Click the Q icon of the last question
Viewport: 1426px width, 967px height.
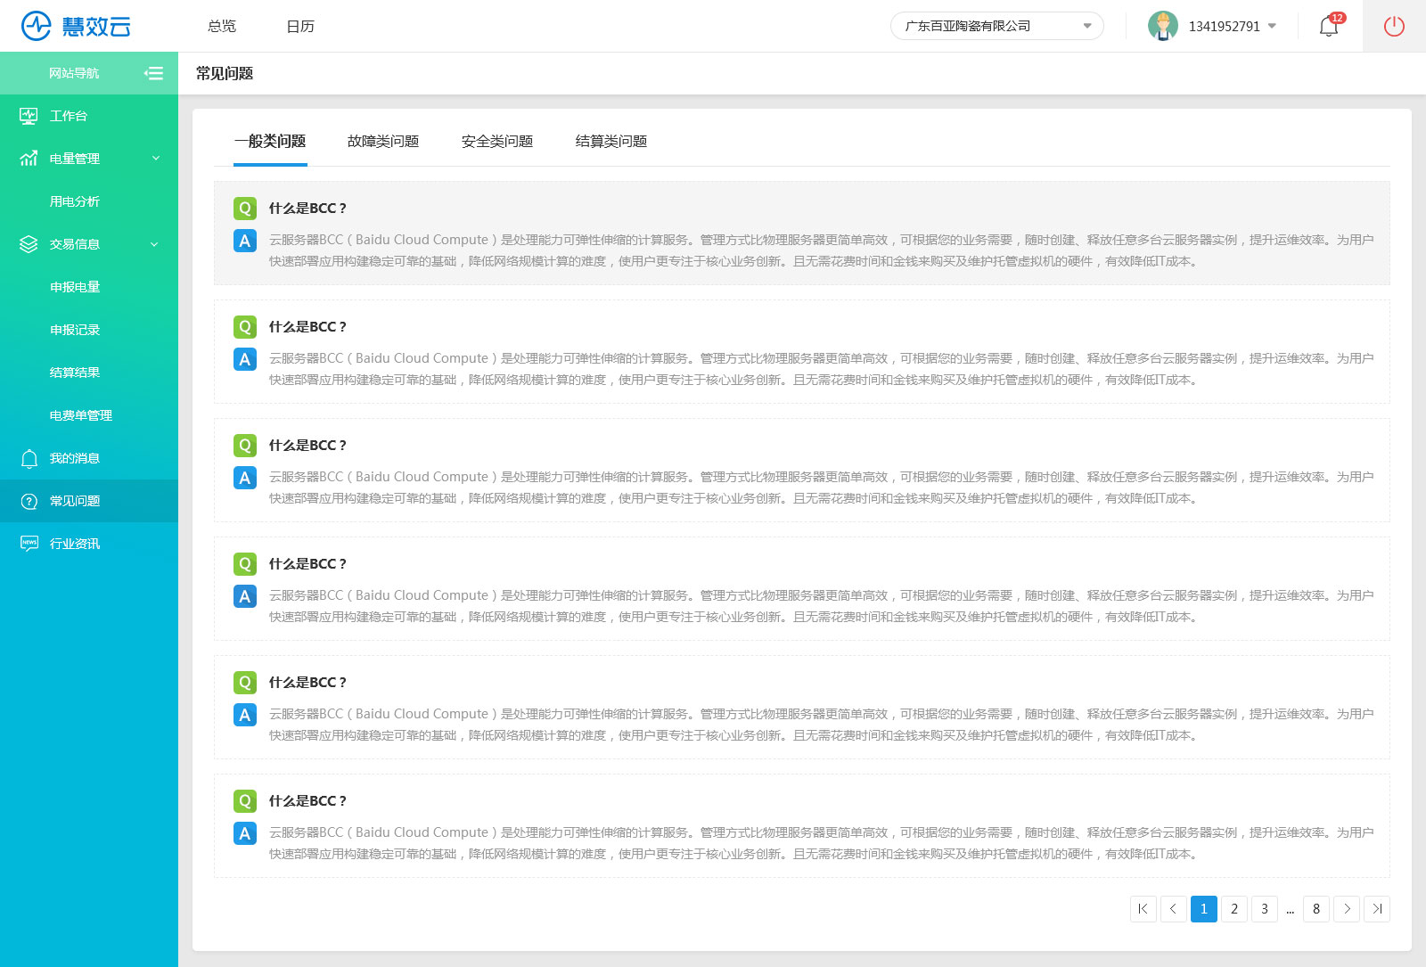click(245, 801)
